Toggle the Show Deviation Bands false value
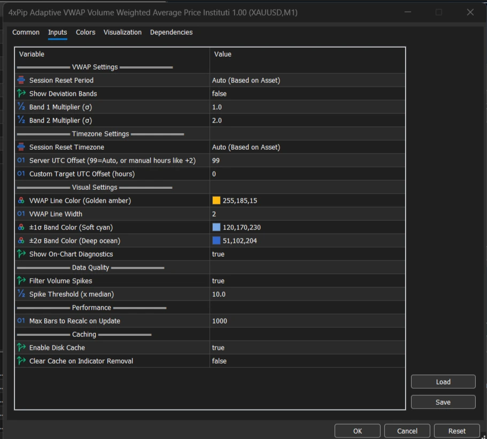This screenshot has height=439, width=487. click(219, 94)
